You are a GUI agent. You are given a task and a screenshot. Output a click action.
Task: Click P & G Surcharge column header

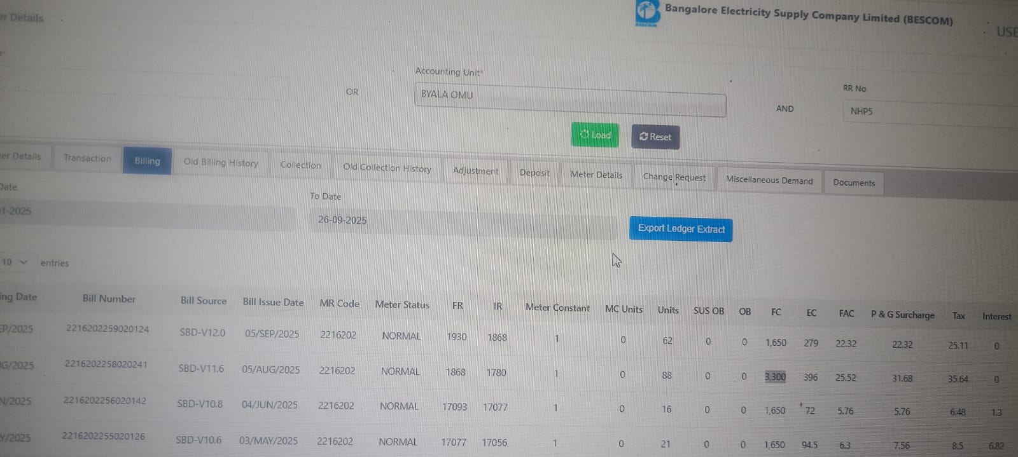[903, 315]
